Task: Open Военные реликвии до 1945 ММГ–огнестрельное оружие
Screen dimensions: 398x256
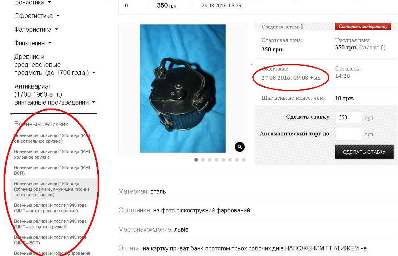Action: 54,138
